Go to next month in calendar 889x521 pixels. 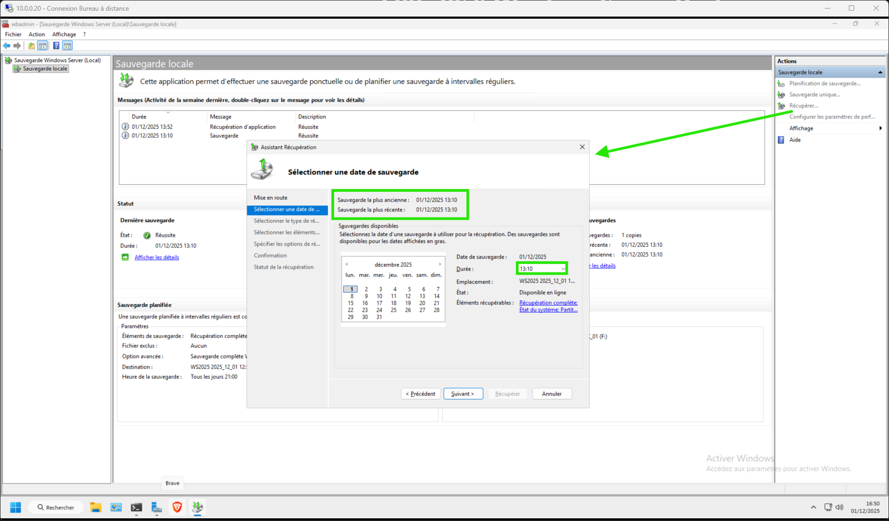pos(440,265)
